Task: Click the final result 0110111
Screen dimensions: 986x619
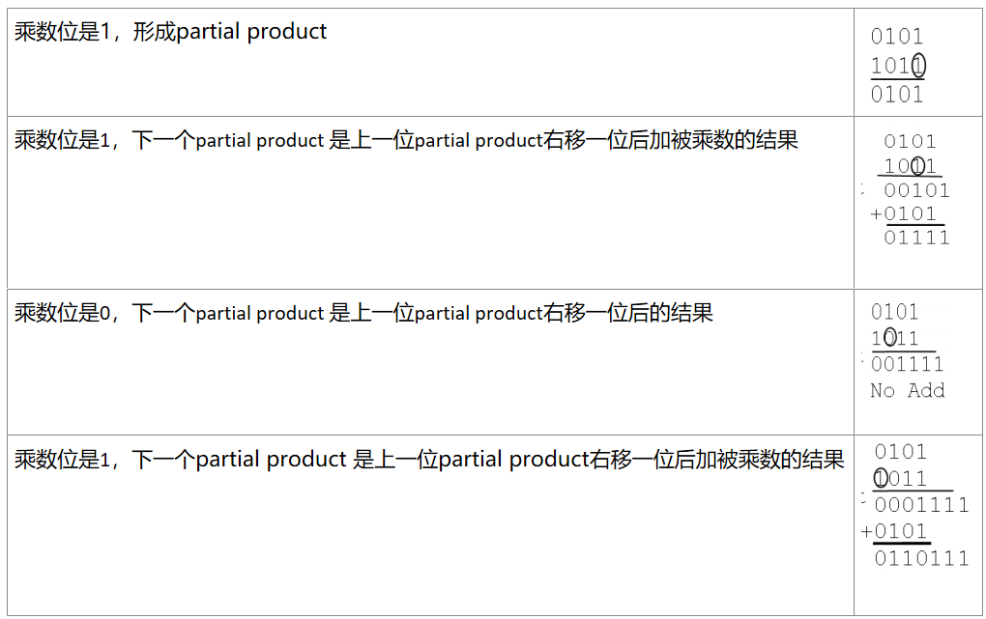Action: tap(921, 558)
